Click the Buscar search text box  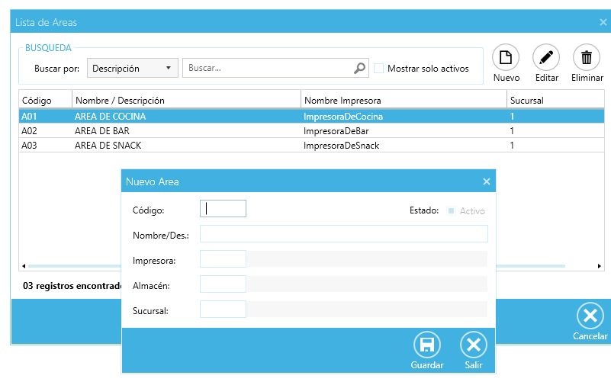(267, 69)
